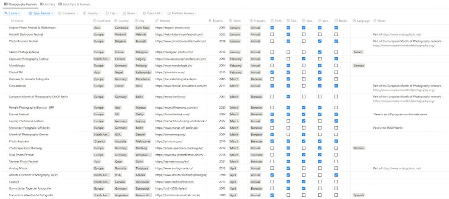The image size is (449, 199).
Task: Click the Cambodia country tag
Action: click(121, 28)
